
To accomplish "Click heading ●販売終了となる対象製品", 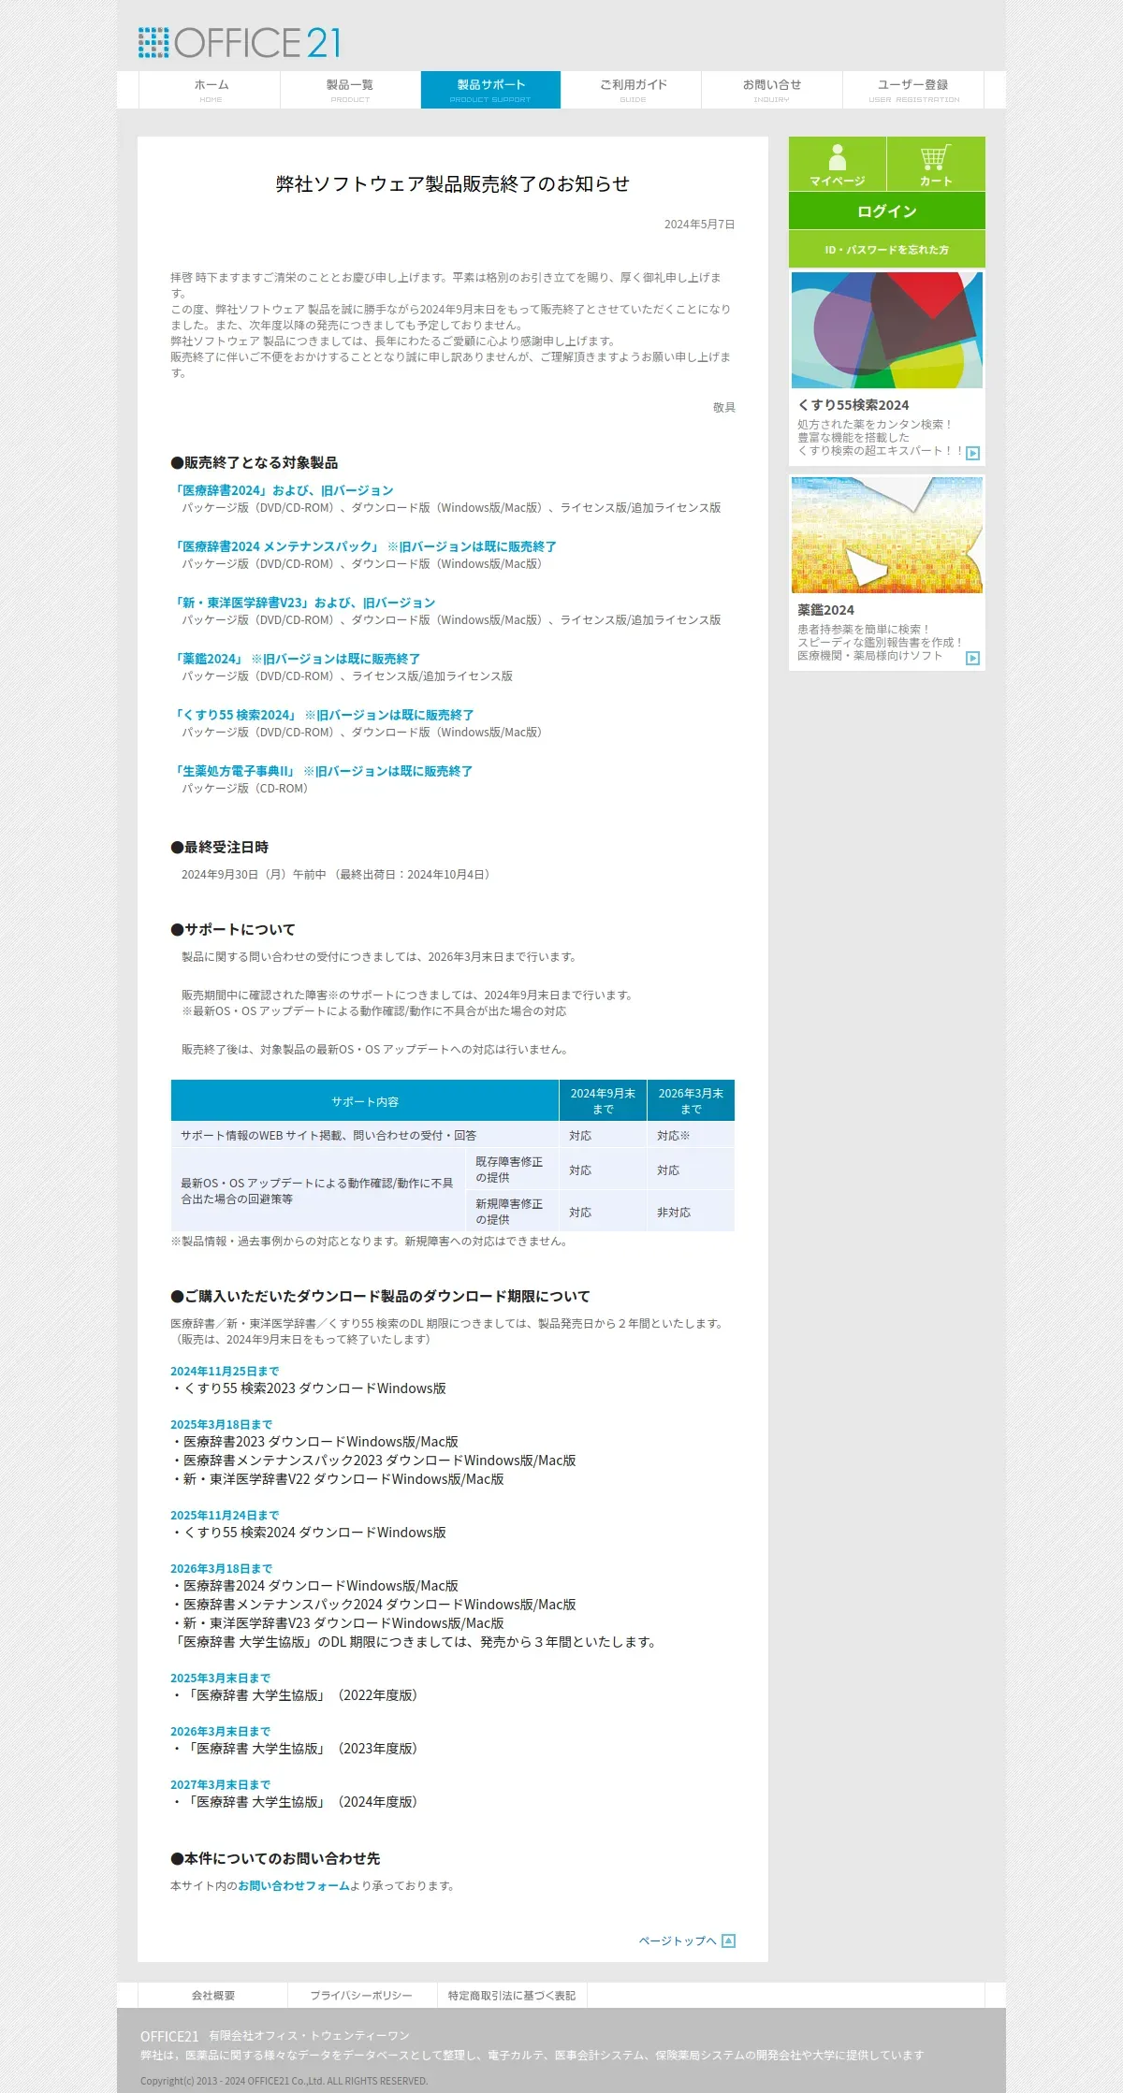I will pos(254,462).
